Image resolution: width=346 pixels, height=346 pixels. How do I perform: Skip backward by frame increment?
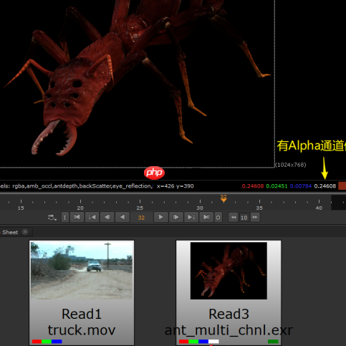(x=234, y=217)
